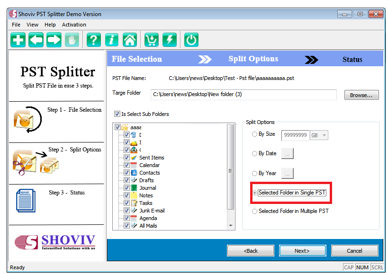Switch to the Split Options step tab

(253, 59)
